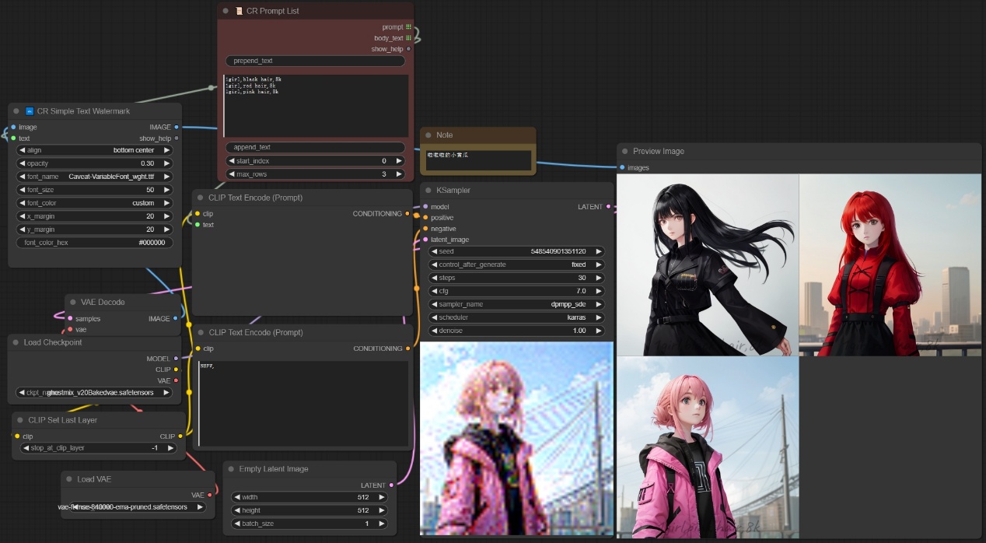Open the sampler_name dropdown in KSampler
986x543 pixels.
516,304
